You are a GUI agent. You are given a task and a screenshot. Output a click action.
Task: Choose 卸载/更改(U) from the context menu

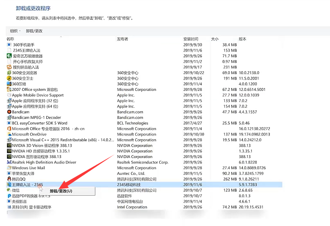point(61,191)
